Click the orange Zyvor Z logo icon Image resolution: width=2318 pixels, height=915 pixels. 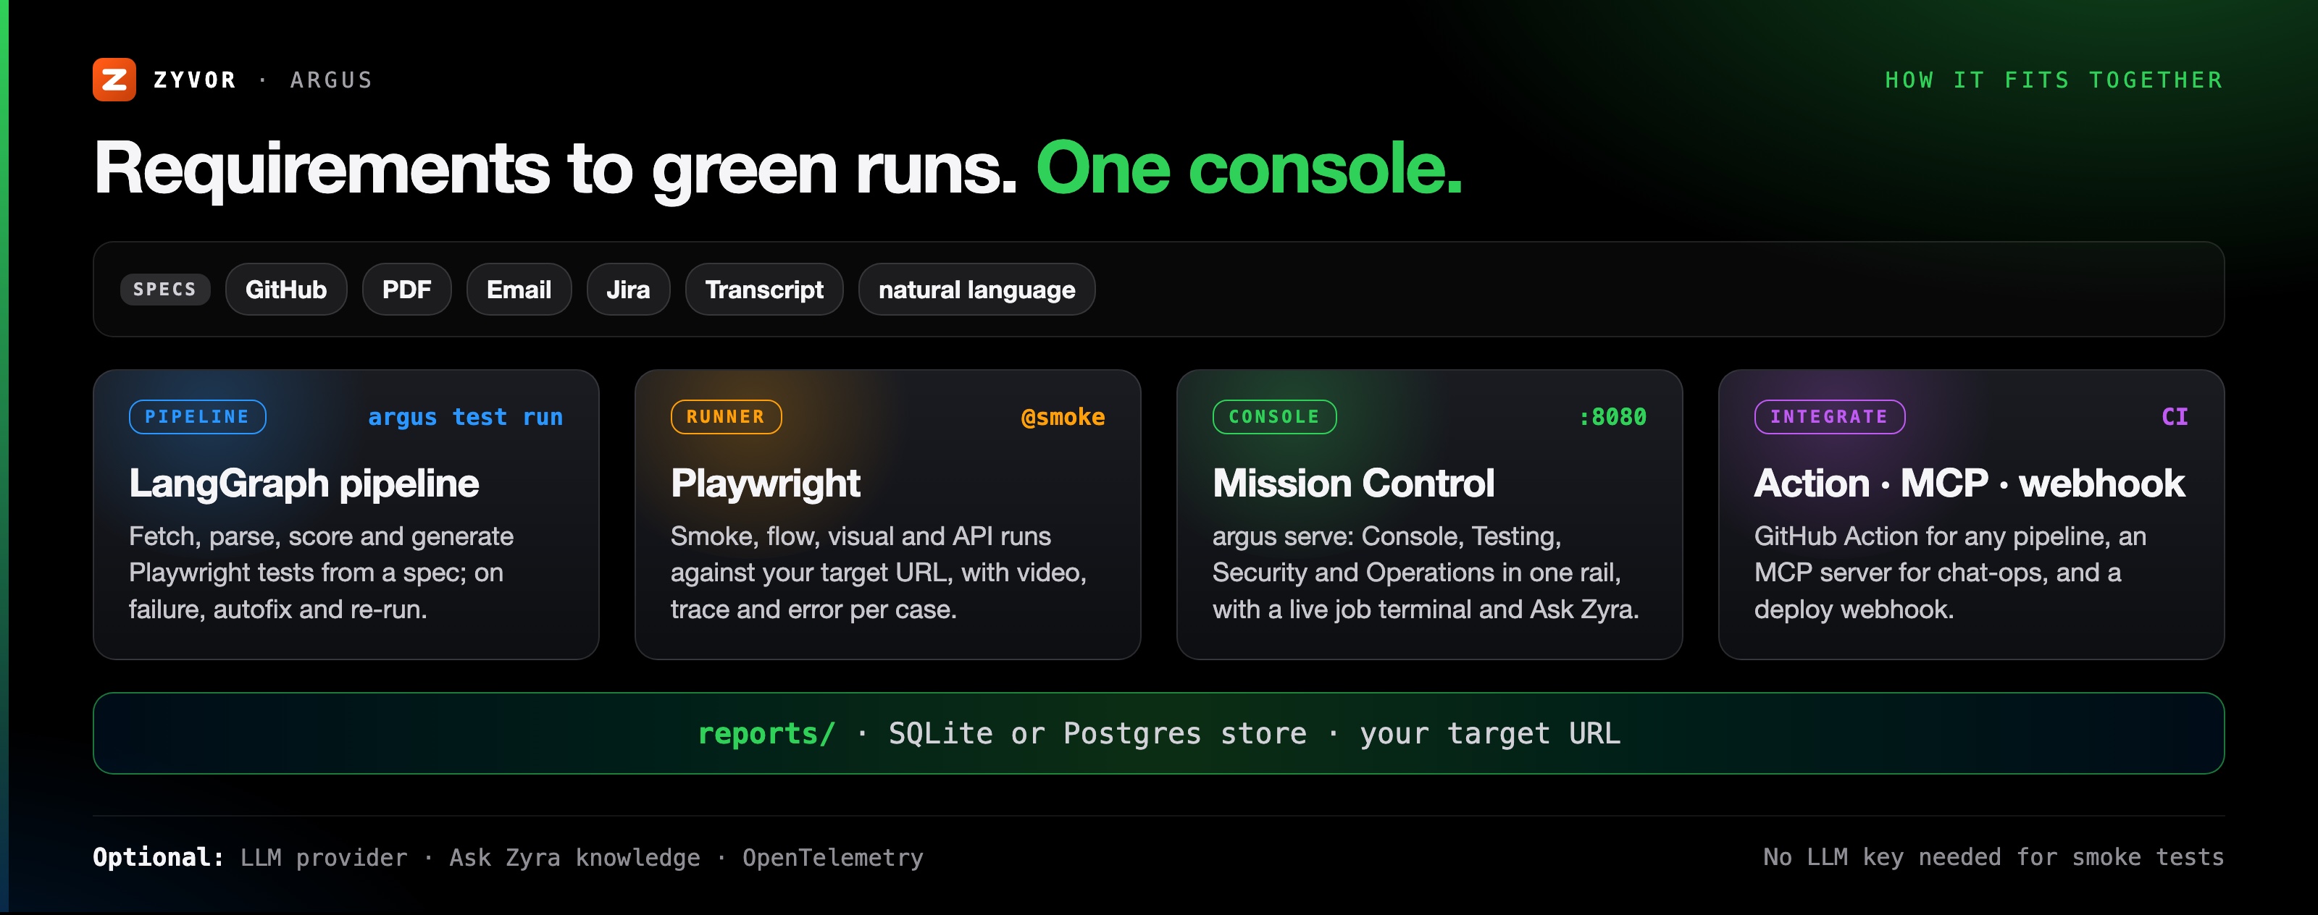(114, 80)
